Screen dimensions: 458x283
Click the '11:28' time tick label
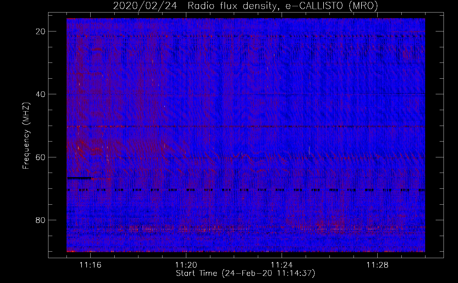coord(377,265)
